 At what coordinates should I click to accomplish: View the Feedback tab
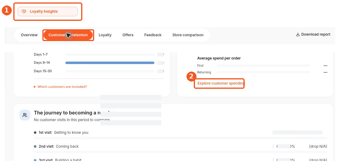(x=153, y=35)
